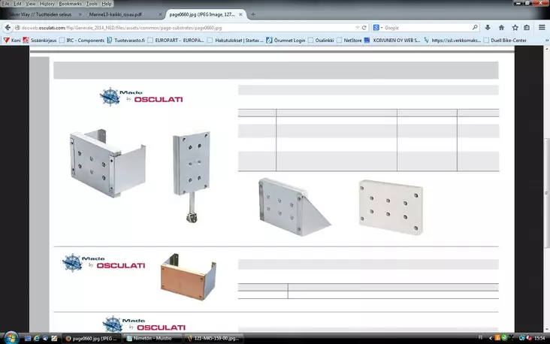The image size is (550, 344).
Task: Open a new tab with plus button
Action: click(253, 14)
